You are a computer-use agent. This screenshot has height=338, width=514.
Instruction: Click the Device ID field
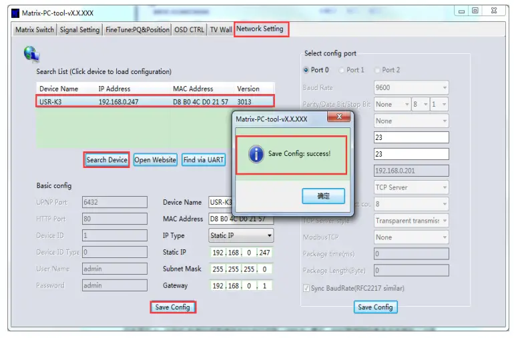click(114, 235)
